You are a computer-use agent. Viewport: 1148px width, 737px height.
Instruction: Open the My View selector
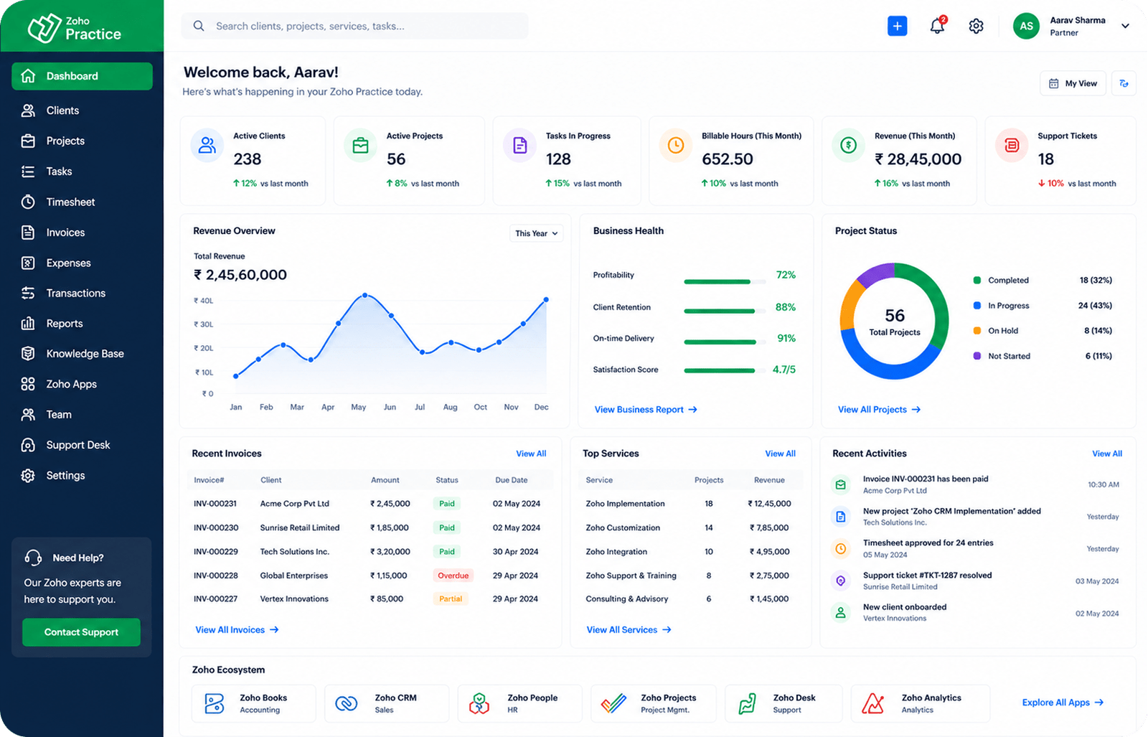(1073, 83)
